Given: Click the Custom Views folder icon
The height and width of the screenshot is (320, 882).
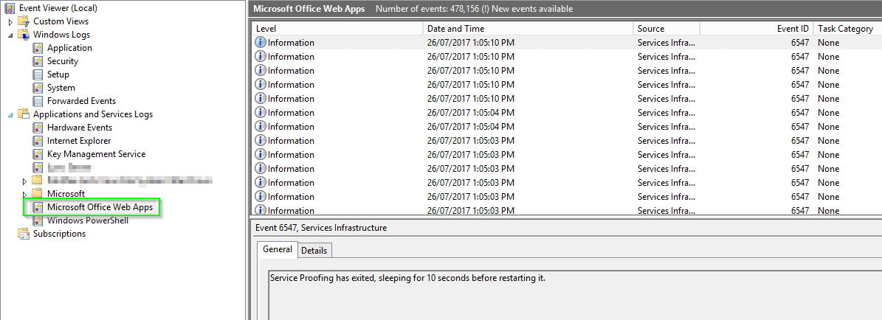Looking at the screenshot, I should (24, 21).
